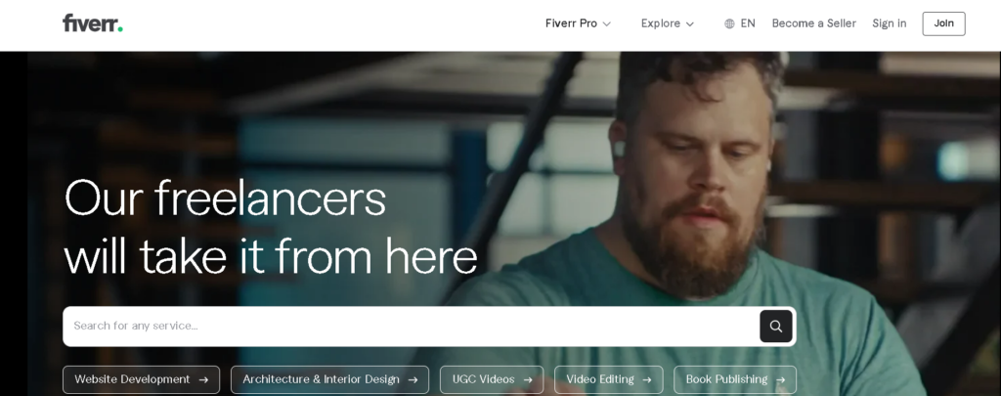Click arrow icon on Book Publishing chip
Image resolution: width=1001 pixels, height=396 pixels.
[x=780, y=380]
